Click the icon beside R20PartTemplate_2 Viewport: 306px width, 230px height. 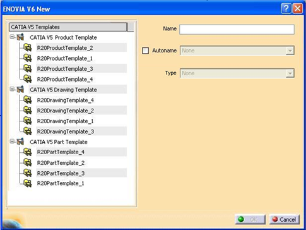[28, 162]
